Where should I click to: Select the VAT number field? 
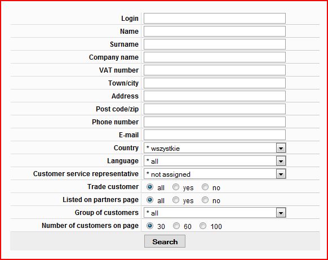(x=214, y=70)
